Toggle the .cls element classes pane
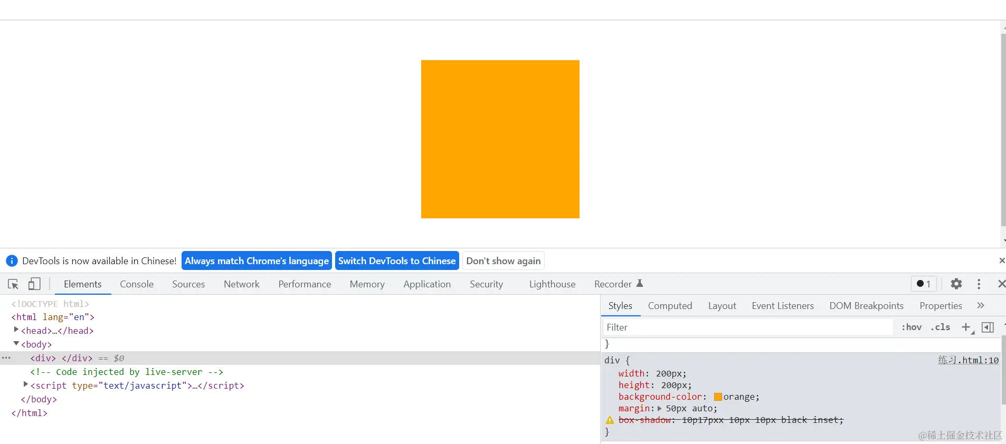 941,327
